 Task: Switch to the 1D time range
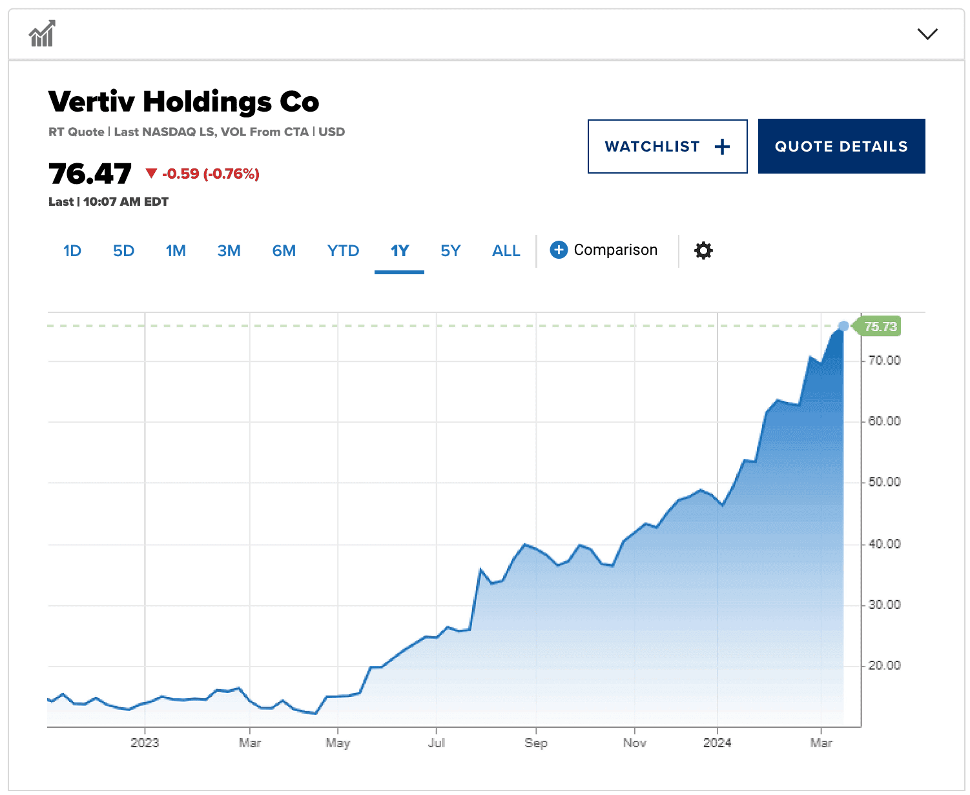(72, 250)
